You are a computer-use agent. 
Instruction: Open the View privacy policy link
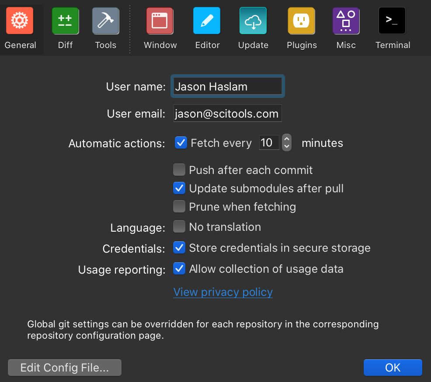point(222,292)
